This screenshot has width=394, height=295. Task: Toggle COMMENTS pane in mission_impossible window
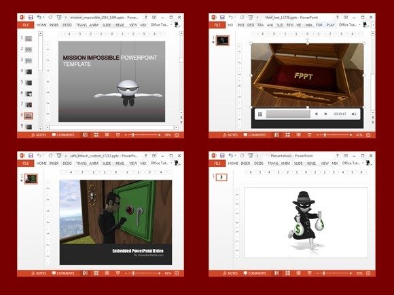[63, 135]
